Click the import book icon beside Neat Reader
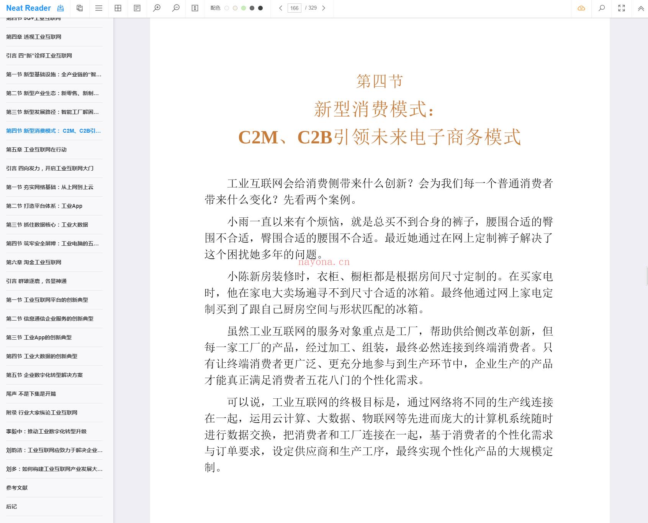The image size is (648, 523). tap(61, 8)
